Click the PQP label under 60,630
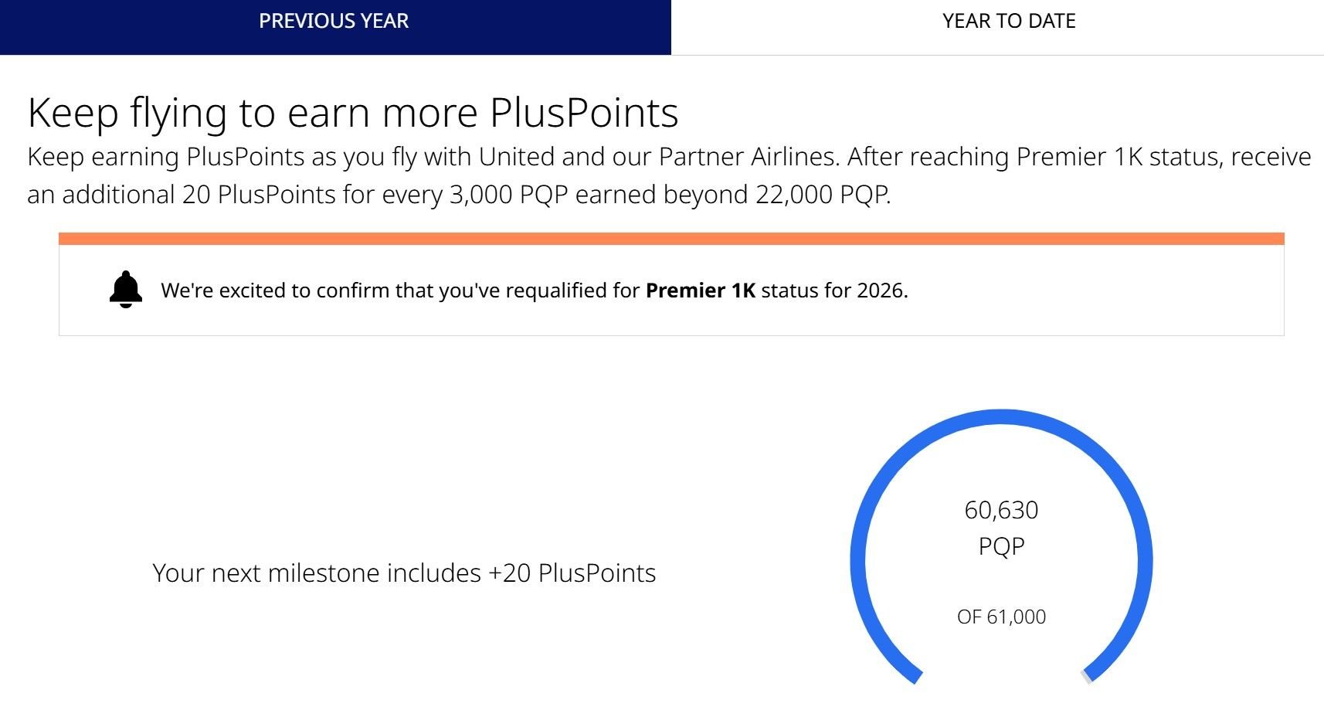The width and height of the screenshot is (1324, 717). [x=1001, y=546]
